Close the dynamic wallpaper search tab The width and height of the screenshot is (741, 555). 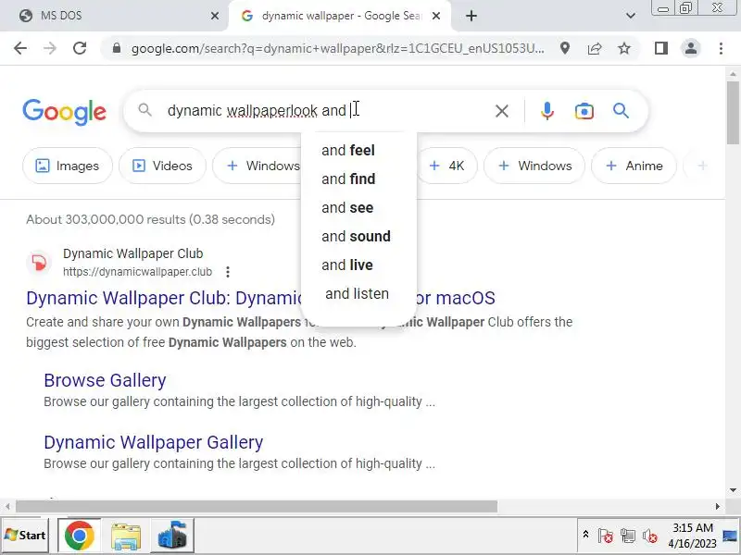tap(436, 16)
